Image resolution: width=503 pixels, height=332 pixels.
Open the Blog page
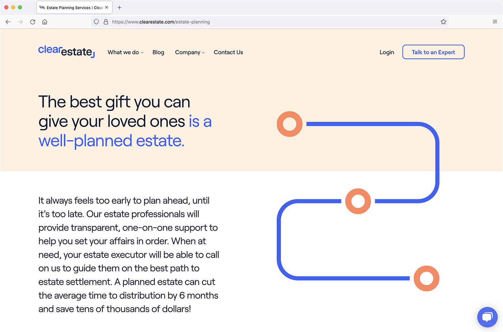[x=158, y=52]
